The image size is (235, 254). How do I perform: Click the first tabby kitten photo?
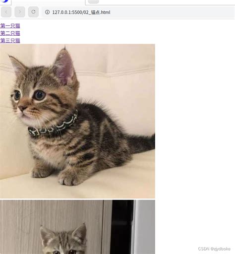coord(77,121)
